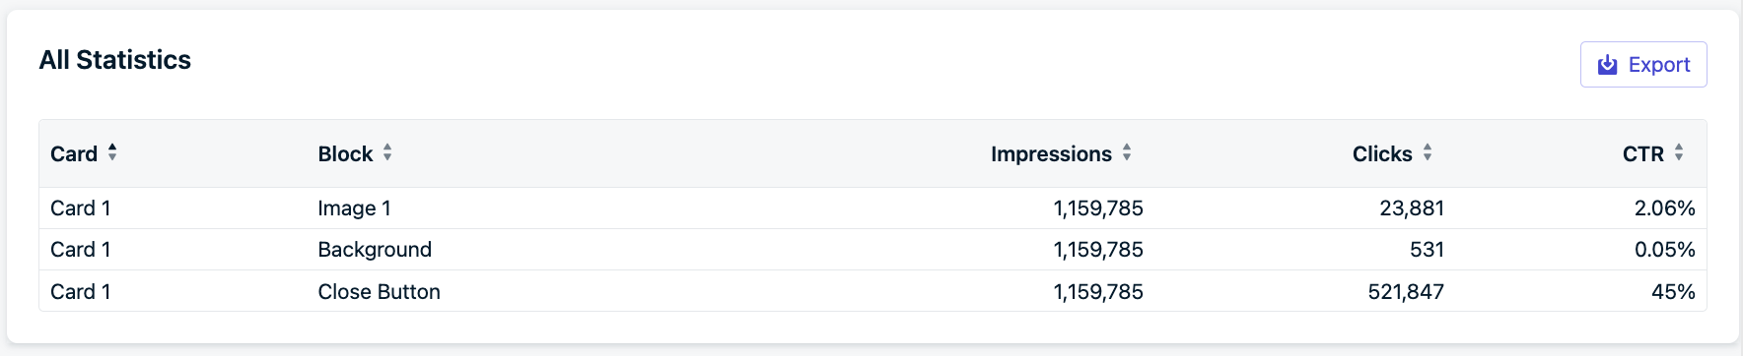The image size is (1743, 356).
Task: Sort by Block column arrows
Action: 387,152
